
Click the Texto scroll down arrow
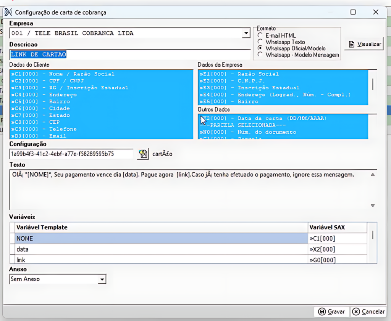pyautogui.click(x=373, y=206)
